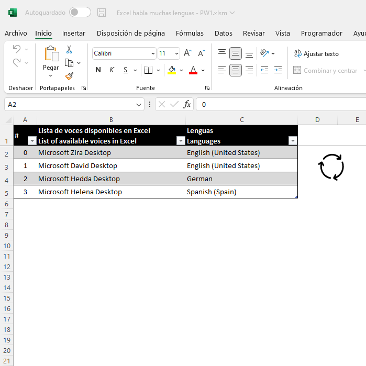The image size is (366, 366).
Task: Toggle italic K formatting
Action: [112, 70]
